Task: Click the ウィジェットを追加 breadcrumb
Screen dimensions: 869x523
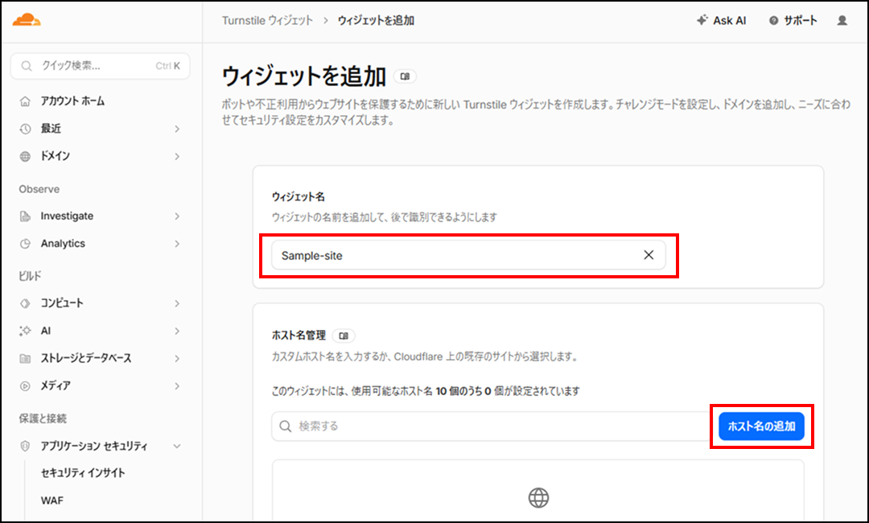Action: click(376, 20)
